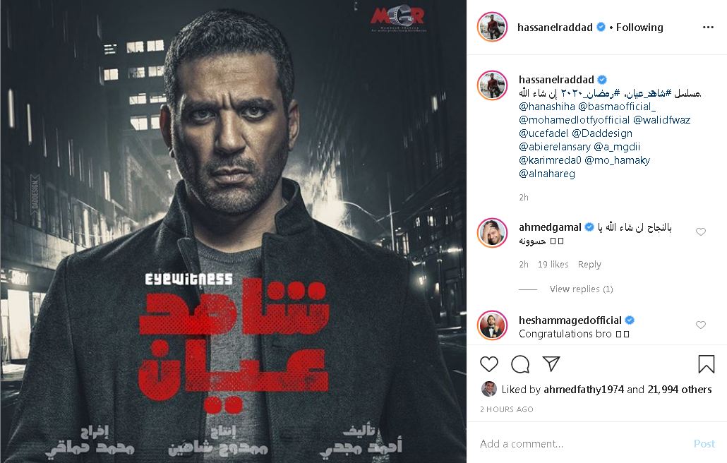
Task: Like heshammagedofficial's comment with small heart
Action: coord(701,325)
